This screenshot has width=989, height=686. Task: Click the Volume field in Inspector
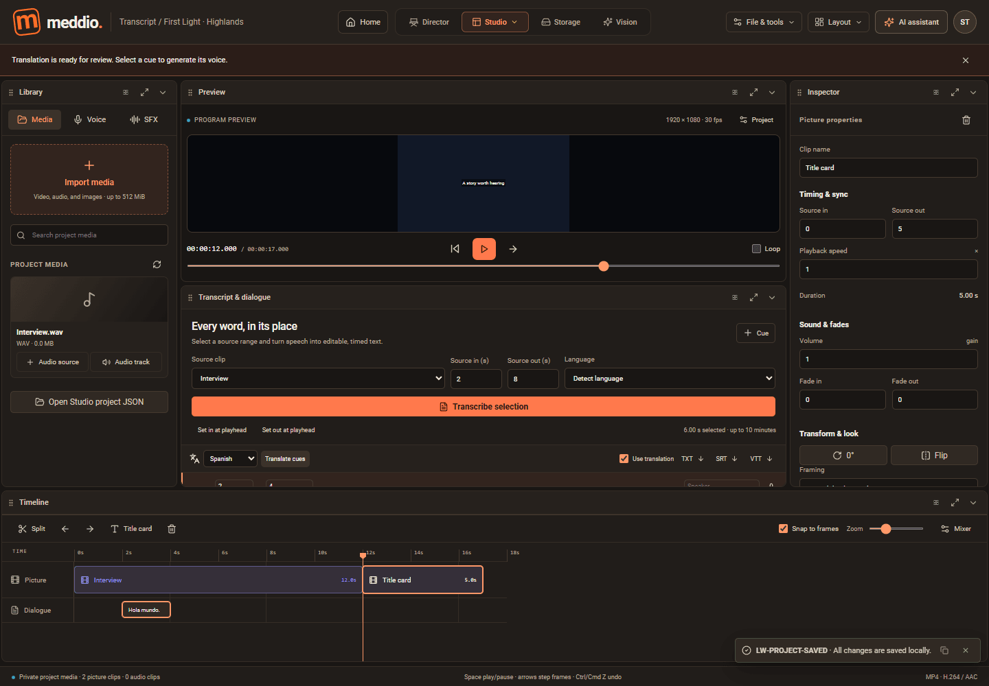pyautogui.click(x=888, y=359)
